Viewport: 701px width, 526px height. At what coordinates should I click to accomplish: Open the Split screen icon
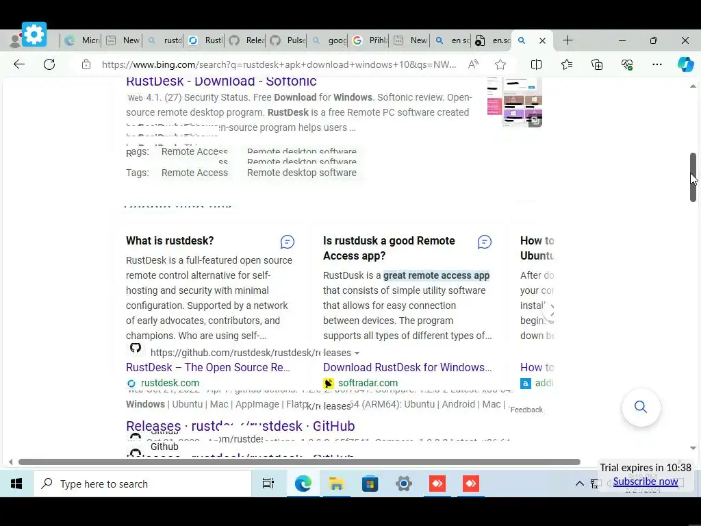coord(536,64)
